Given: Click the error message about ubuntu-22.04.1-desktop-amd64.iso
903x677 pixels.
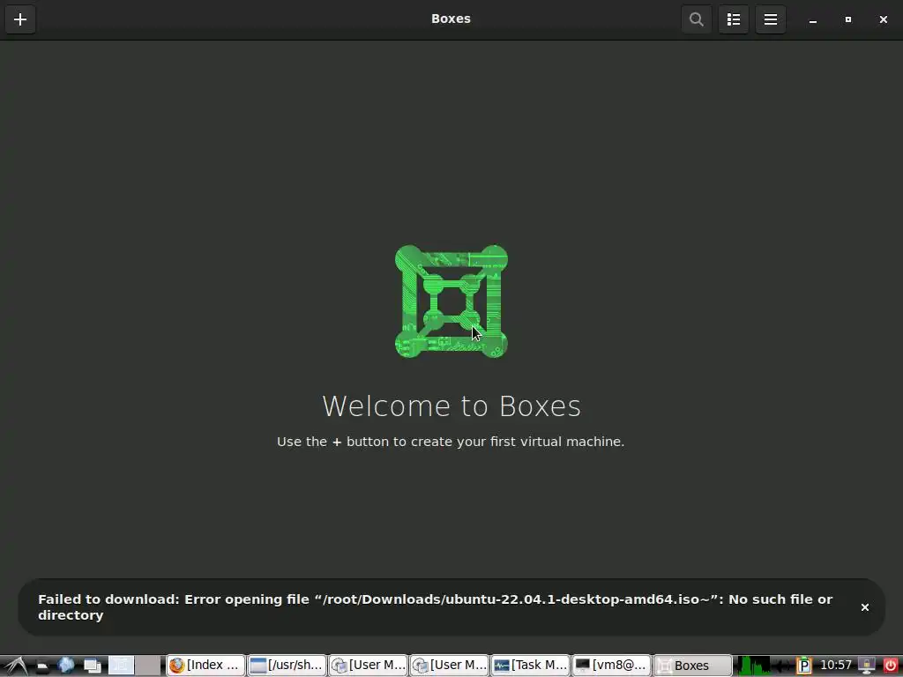Looking at the screenshot, I should coord(436,606).
